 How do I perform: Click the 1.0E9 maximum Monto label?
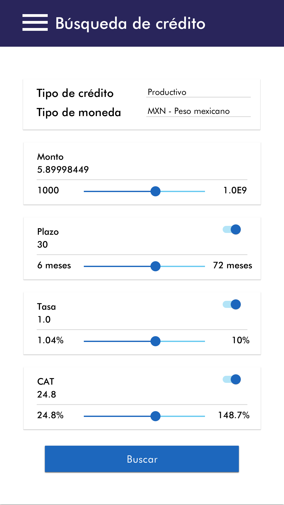235,190
